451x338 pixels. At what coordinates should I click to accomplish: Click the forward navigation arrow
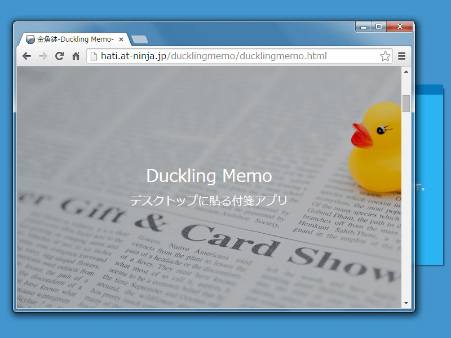[x=43, y=56]
